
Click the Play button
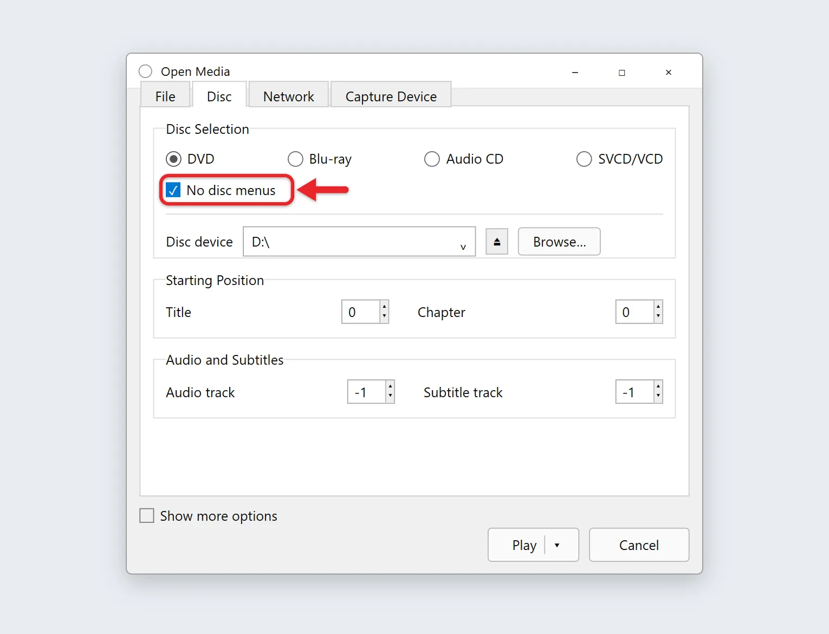coord(523,545)
